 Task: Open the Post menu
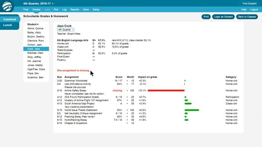[26, 9]
